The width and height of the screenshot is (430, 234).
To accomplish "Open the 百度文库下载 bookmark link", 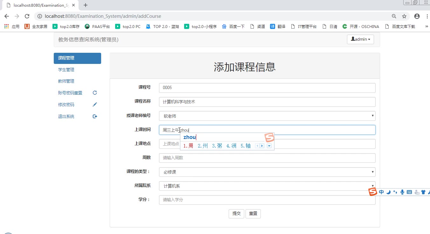I will (400, 27).
